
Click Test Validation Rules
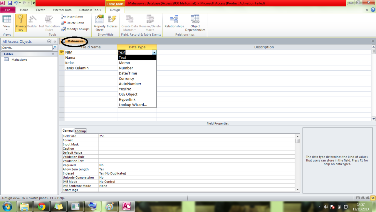[49, 23]
